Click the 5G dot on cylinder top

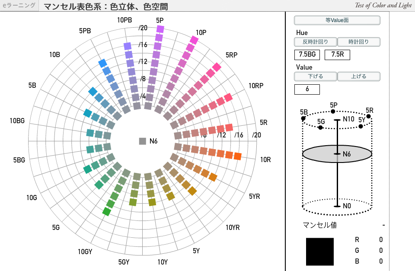click(x=320, y=128)
